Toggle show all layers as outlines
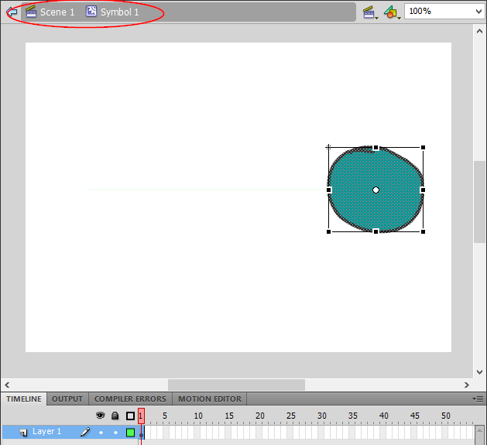 [130, 416]
